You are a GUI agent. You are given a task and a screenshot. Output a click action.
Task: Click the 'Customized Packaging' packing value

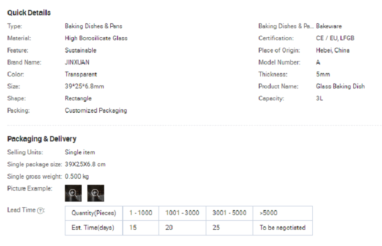coord(95,111)
